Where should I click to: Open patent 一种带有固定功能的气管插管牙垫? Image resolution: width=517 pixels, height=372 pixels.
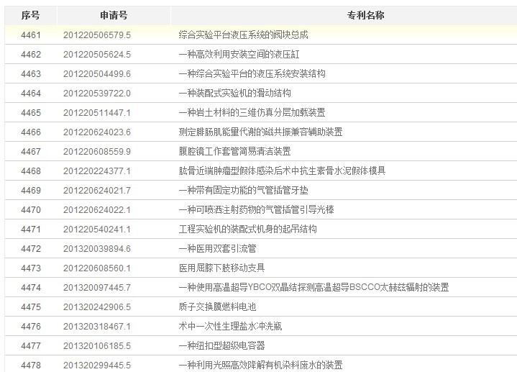coord(243,190)
